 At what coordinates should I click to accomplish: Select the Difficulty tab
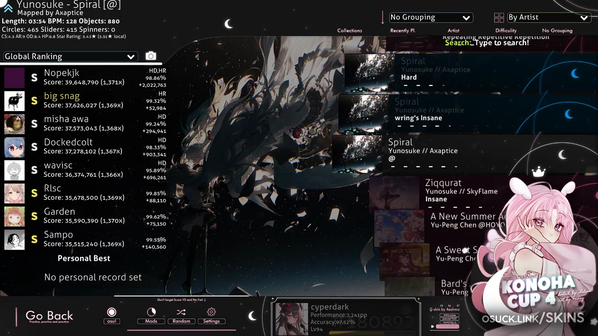(x=506, y=30)
